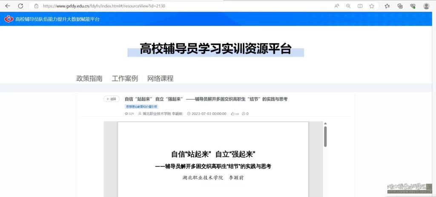Click the 思想理论教育和价值引领 tag

point(141,107)
